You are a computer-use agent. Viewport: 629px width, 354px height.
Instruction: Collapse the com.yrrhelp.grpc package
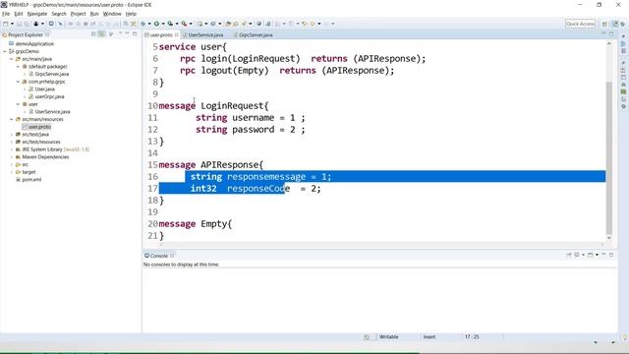[18, 82]
